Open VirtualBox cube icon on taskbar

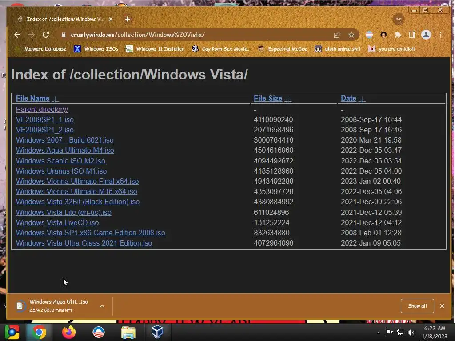157,332
